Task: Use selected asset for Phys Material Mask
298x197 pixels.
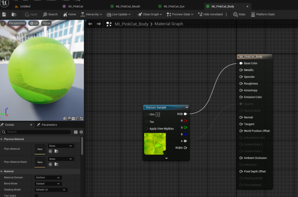Action: coord(50,164)
